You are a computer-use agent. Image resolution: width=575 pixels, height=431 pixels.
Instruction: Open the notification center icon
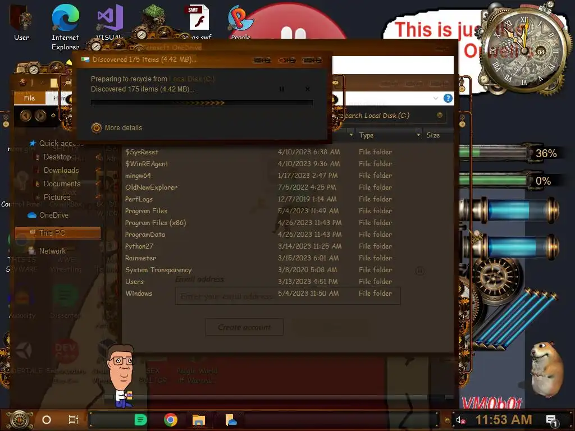552,420
